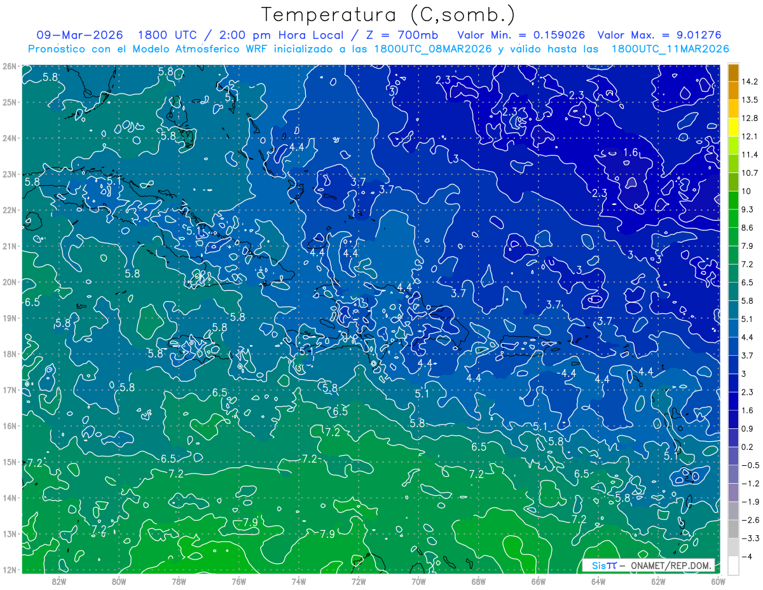Screen dimensions: 763x590
Task: Click the '8.6' value on the color scale
Action: [x=748, y=228]
